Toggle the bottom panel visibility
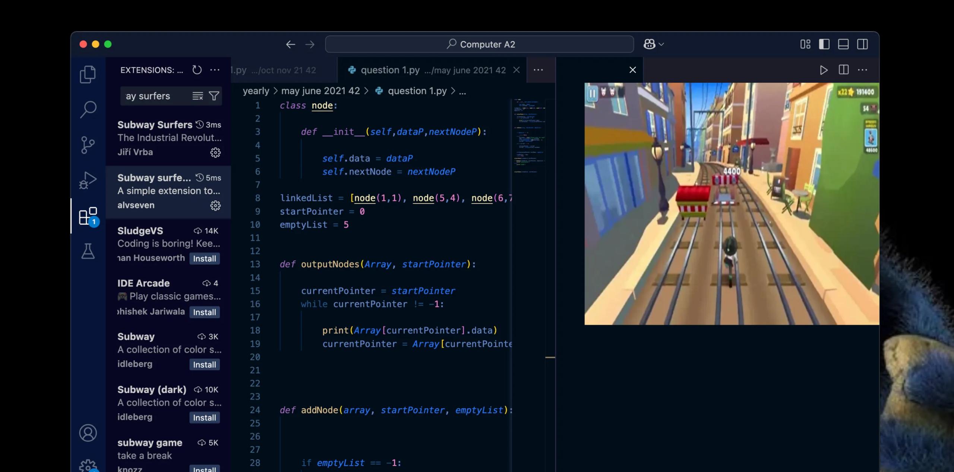This screenshot has width=954, height=472. [x=843, y=44]
